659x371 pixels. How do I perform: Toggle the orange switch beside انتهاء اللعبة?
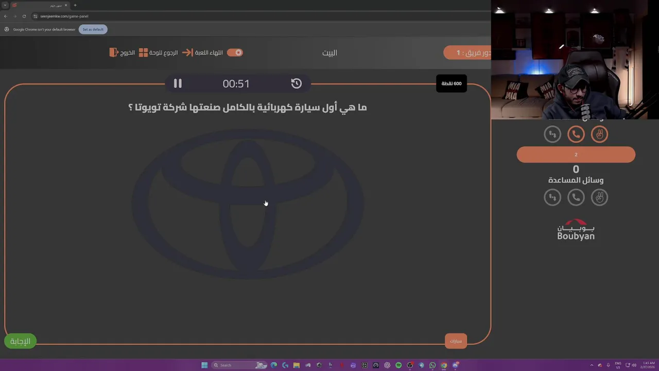235,53
